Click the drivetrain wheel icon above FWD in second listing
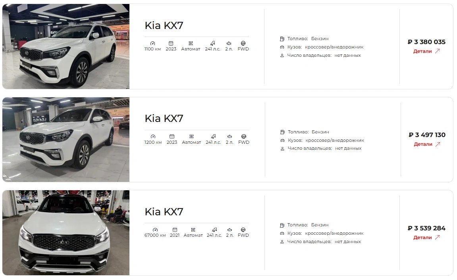 click(244, 136)
